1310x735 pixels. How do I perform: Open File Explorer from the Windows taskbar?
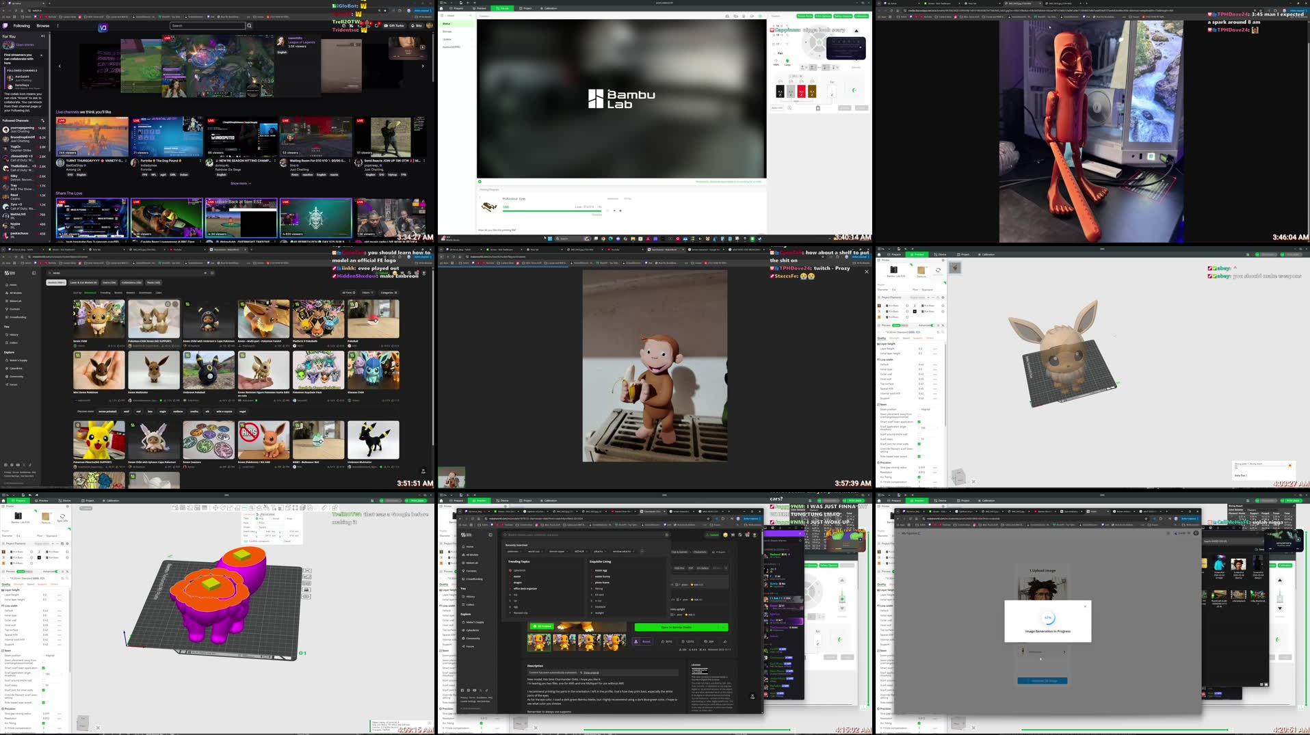[x=633, y=239]
